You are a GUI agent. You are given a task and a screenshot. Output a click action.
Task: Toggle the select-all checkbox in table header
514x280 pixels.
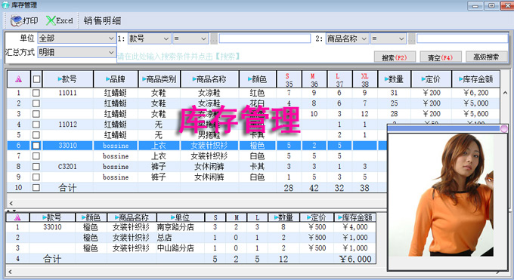36,79
